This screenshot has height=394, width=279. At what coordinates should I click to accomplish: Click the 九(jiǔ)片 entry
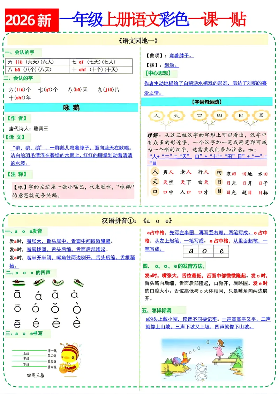108,90
